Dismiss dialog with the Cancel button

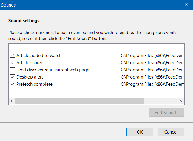[171, 132]
